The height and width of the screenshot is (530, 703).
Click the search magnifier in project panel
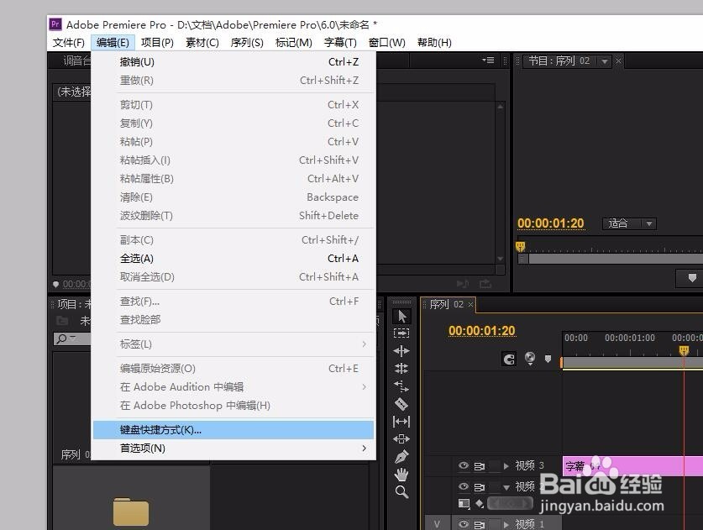62,338
